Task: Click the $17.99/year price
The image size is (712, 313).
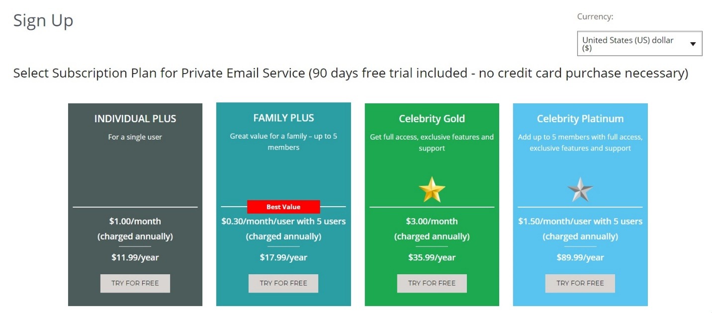Action: 283,257
